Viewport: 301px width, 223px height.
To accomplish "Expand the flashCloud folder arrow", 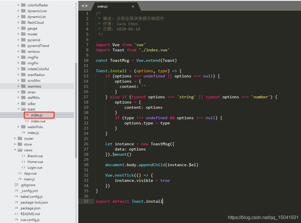I will click(19, 22).
